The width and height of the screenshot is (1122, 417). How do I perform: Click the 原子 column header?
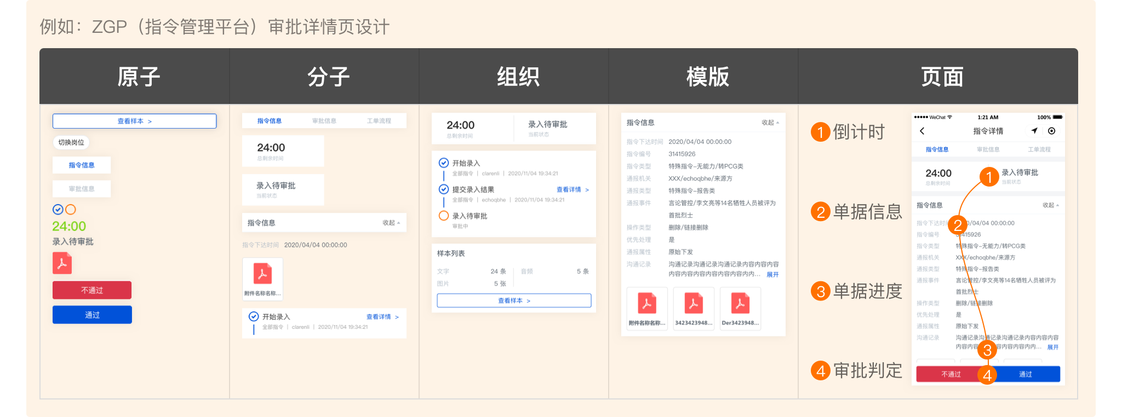(x=139, y=77)
